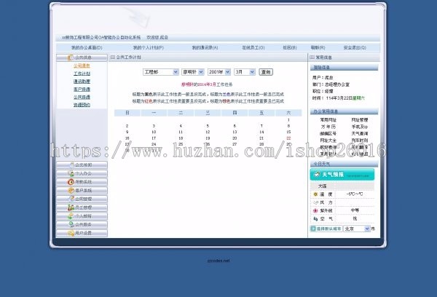This screenshot has width=437, height=297.
Task: Click the 客户系统 icon
Action: (71, 191)
